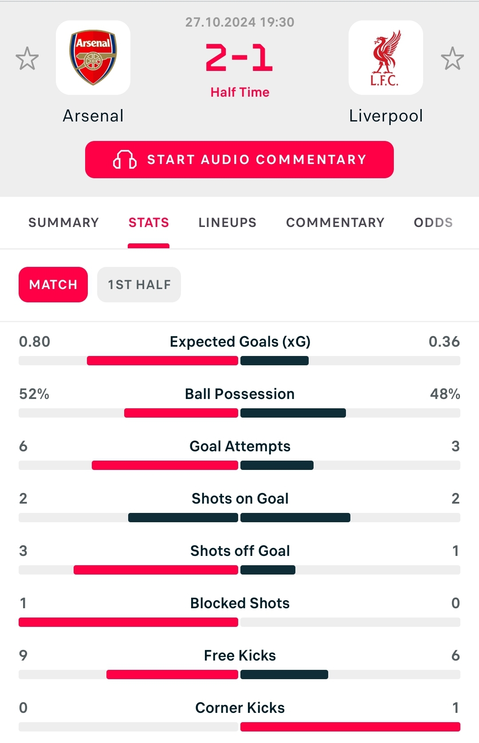Tap the Liverpool club crest
479x743 pixels.
[x=385, y=58]
